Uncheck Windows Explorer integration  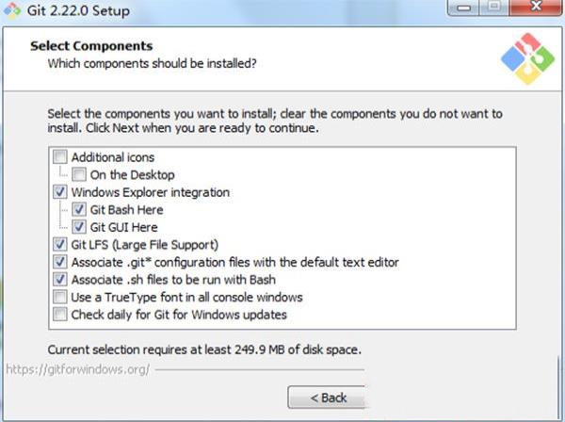[x=61, y=192]
